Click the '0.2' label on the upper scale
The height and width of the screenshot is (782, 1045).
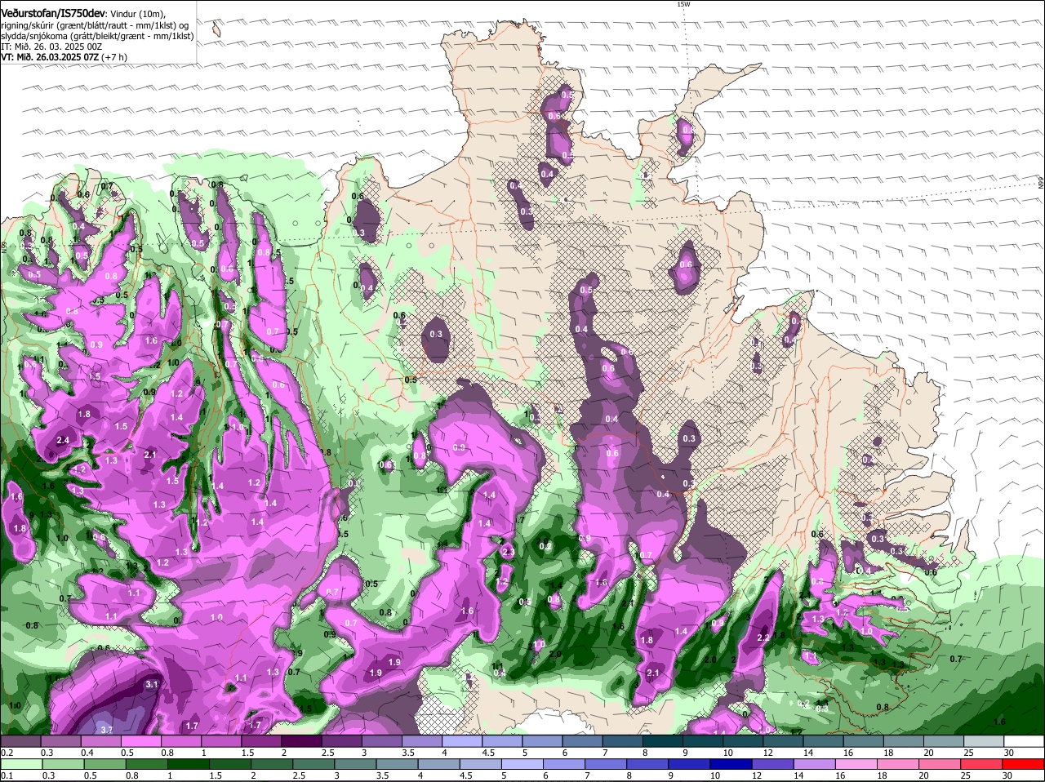pos(7,752)
